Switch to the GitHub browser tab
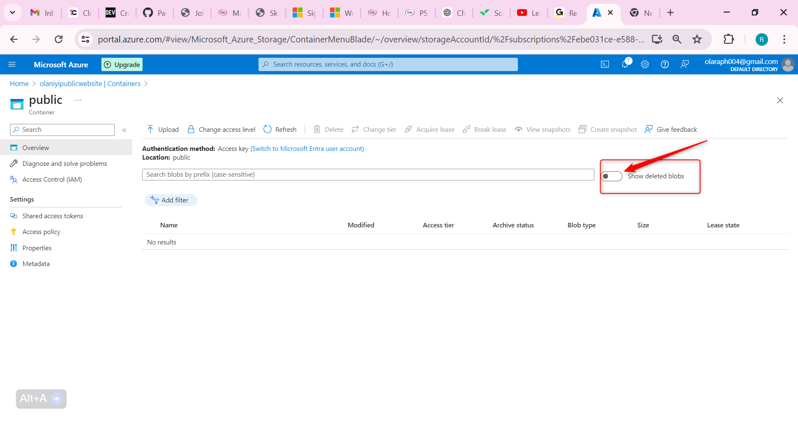The width and height of the screenshot is (798, 424). pyautogui.click(x=155, y=13)
